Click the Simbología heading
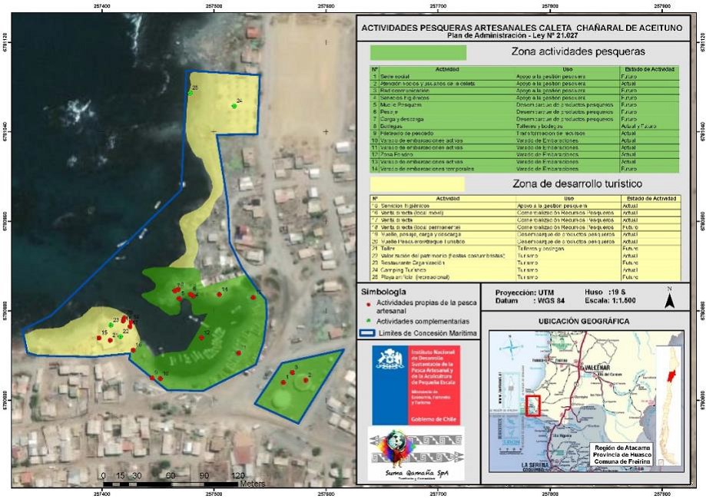The width and height of the screenshot is (706, 499). 383,292
